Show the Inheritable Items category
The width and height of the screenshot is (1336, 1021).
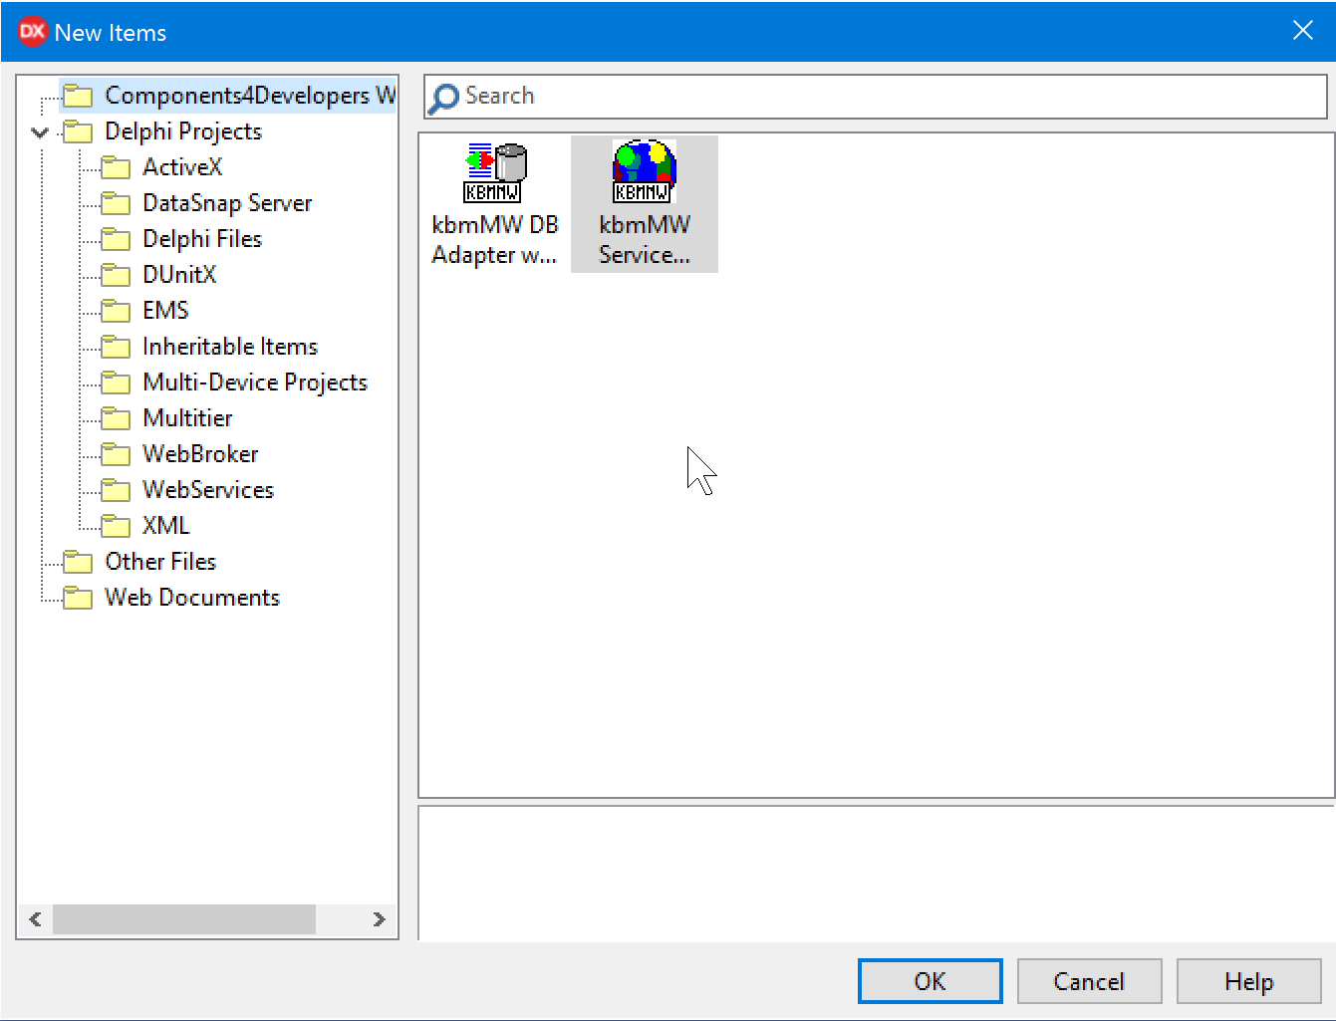230,347
